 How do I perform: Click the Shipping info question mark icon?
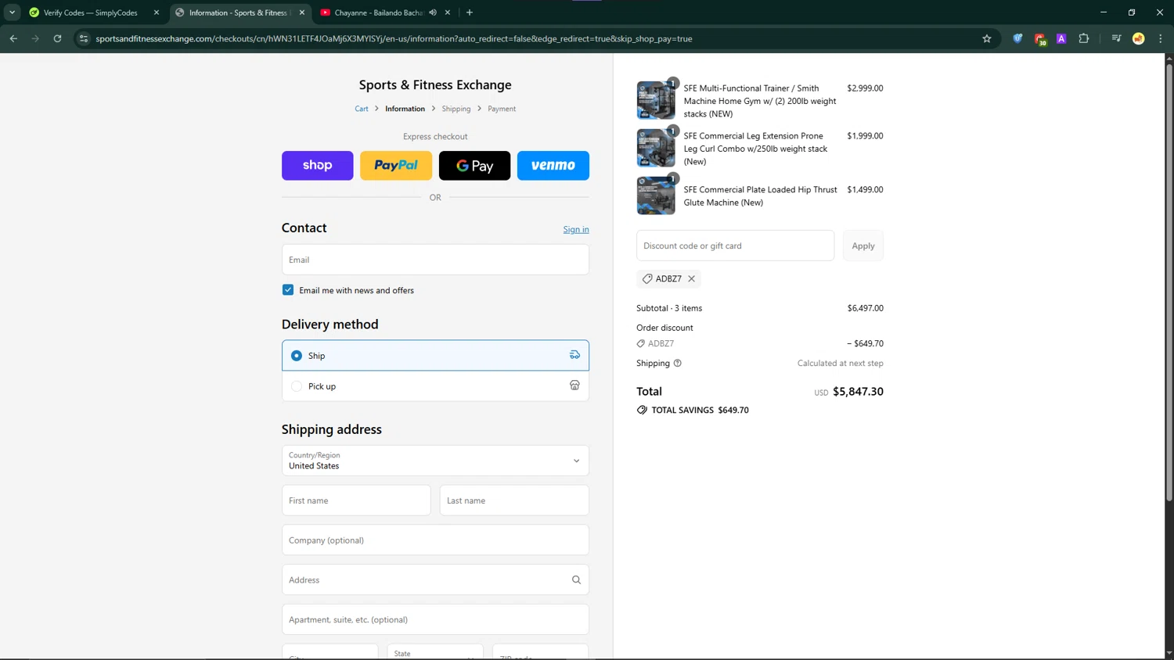coord(678,363)
